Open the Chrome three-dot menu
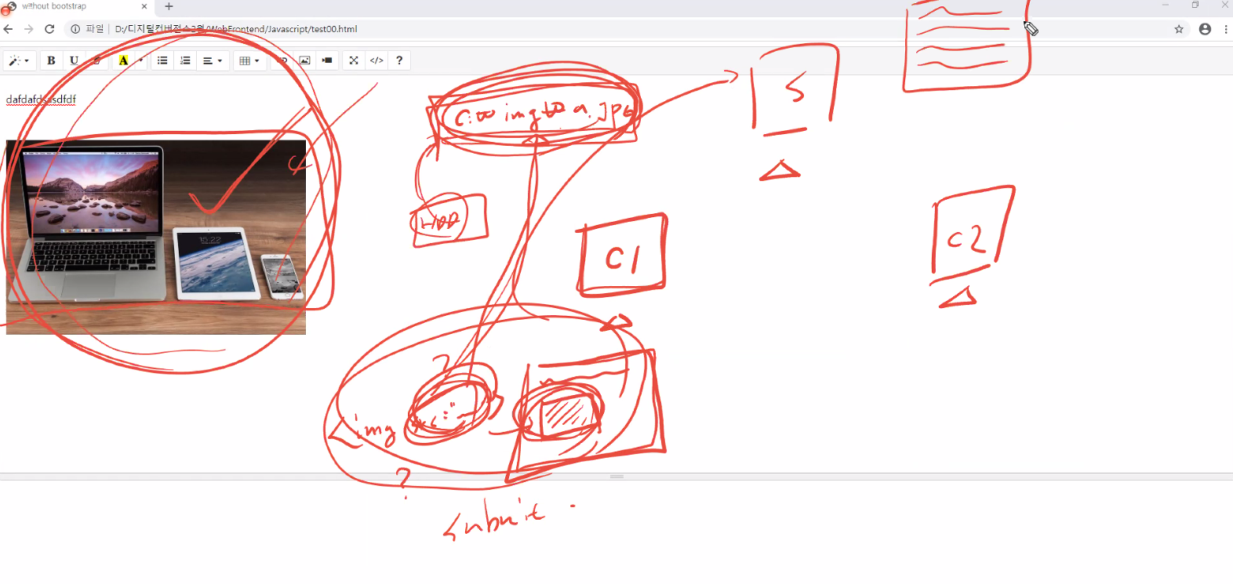 [x=1226, y=29]
